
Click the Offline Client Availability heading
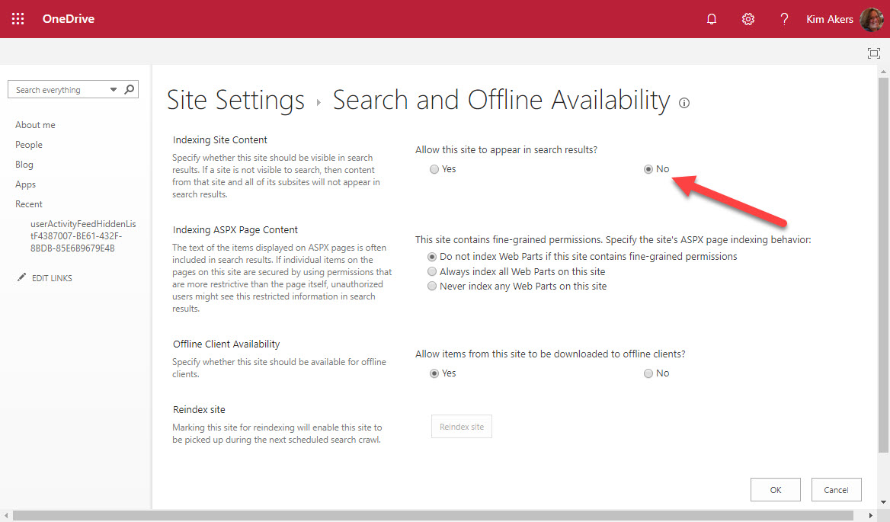226,344
